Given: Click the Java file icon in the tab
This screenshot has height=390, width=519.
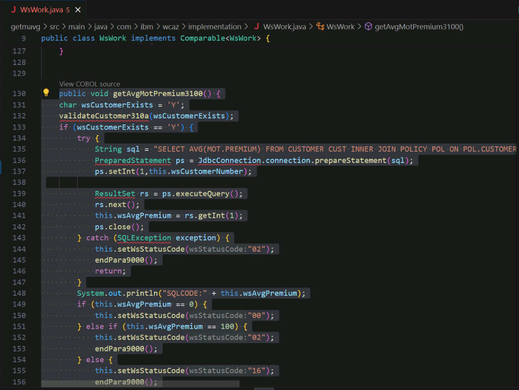Looking at the screenshot, I should pos(13,10).
